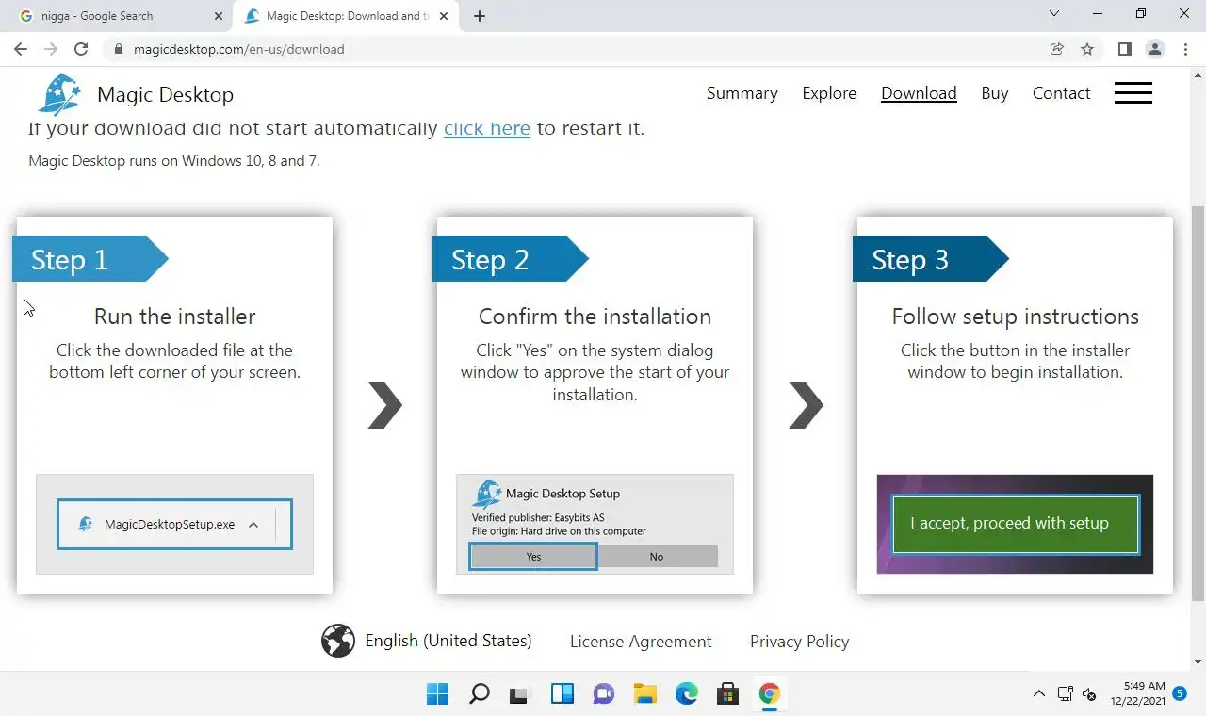Reload the page with refresh icon
The image size is (1206, 716).
pos(81,49)
